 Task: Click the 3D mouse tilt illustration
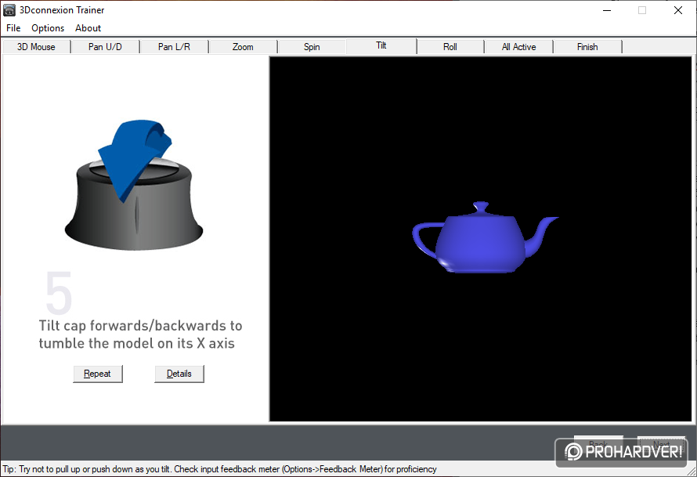134,185
